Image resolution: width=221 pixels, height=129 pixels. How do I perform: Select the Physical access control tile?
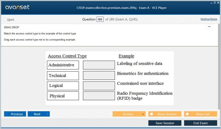[x=63, y=96]
